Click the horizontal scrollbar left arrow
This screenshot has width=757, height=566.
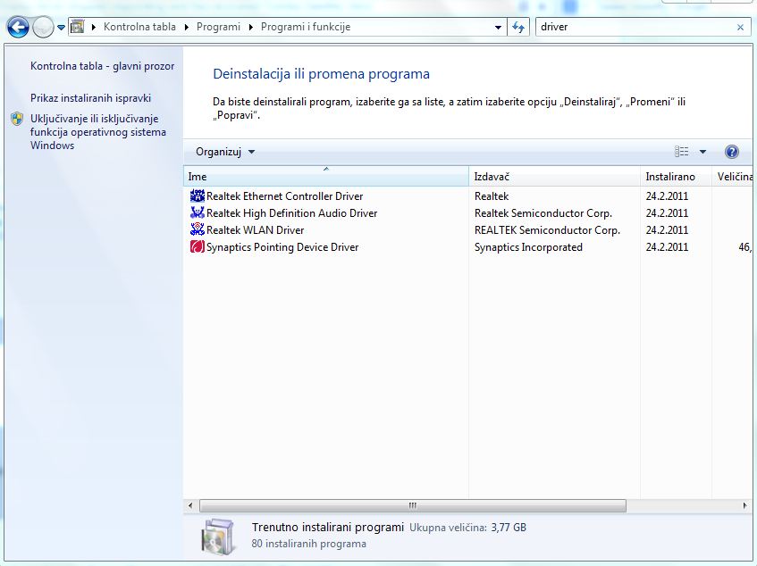[x=190, y=505]
